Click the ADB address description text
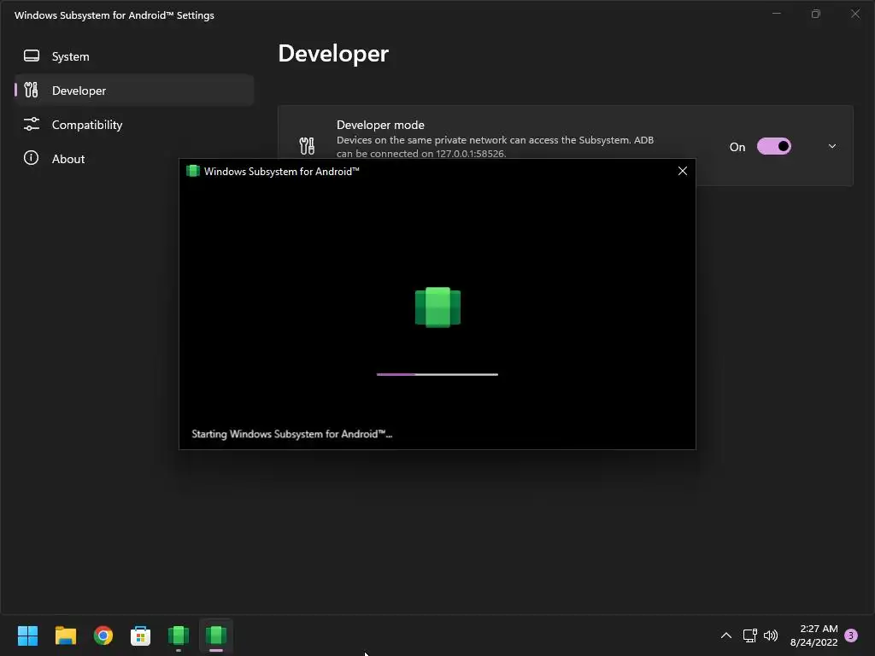 (x=495, y=147)
